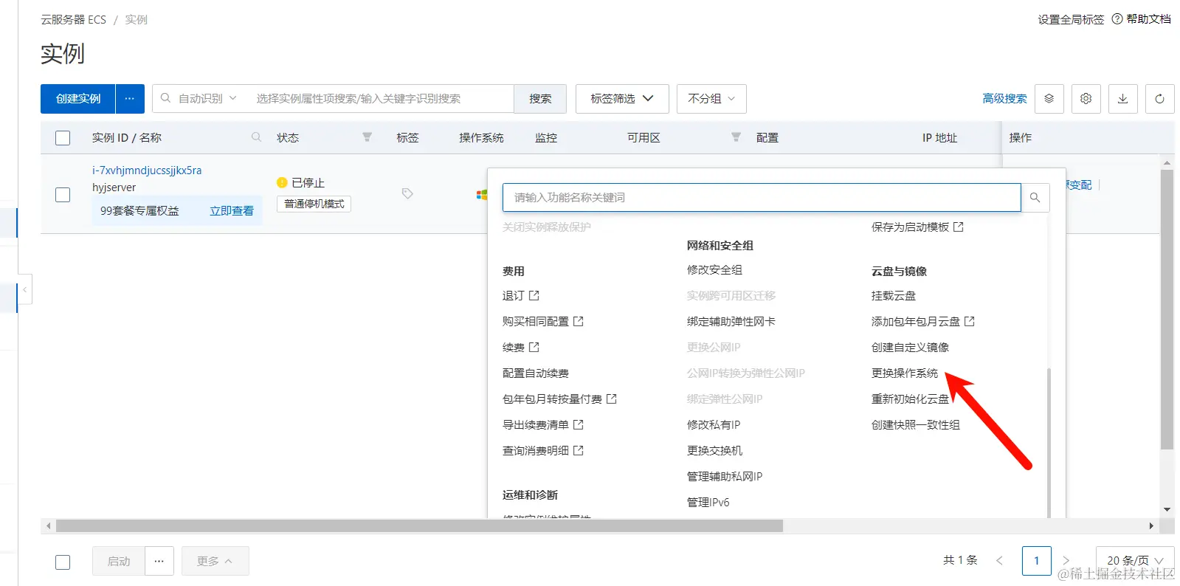Choose 更换交换机 from the menu
Screen dimensions: 1180x586
tap(714, 450)
